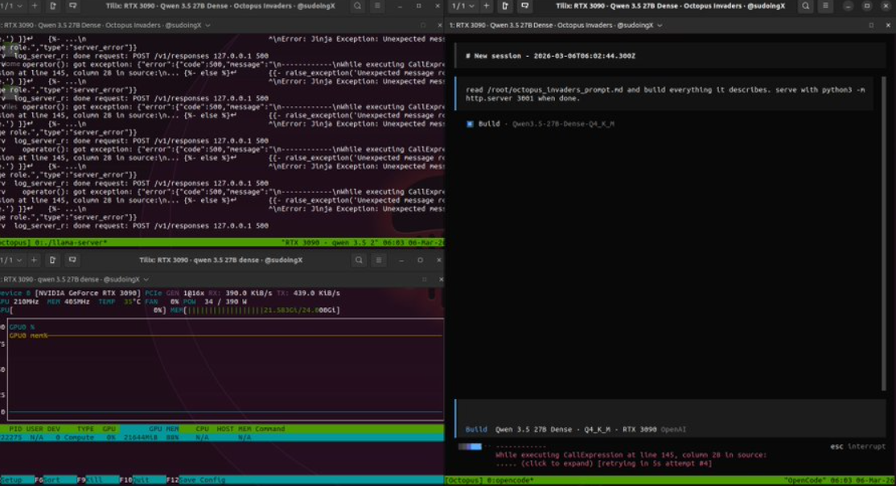The height and width of the screenshot is (486, 896).
Task: Maximize the terminal pane in the top-right OpenCode Tilix window
Action: click(871, 25)
